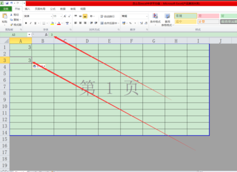Apply the Bad (差) pink cell style
This screenshot has height=172, width=237.
[208, 16]
